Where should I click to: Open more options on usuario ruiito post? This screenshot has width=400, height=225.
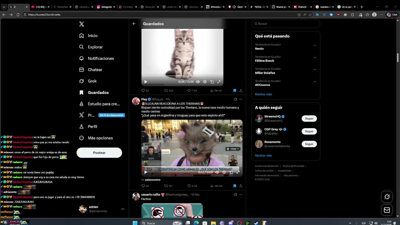[x=241, y=194]
